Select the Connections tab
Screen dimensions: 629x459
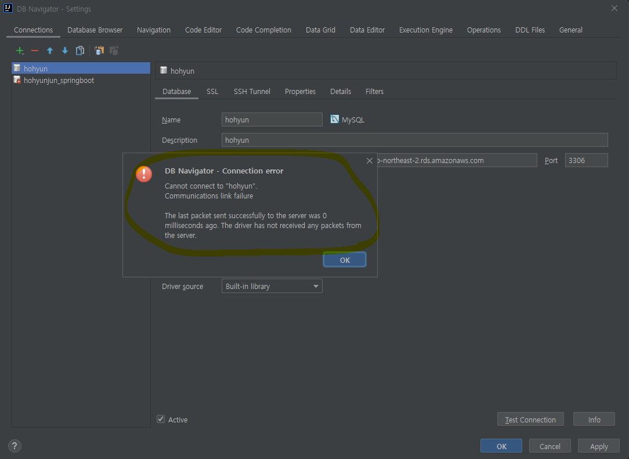coord(33,30)
